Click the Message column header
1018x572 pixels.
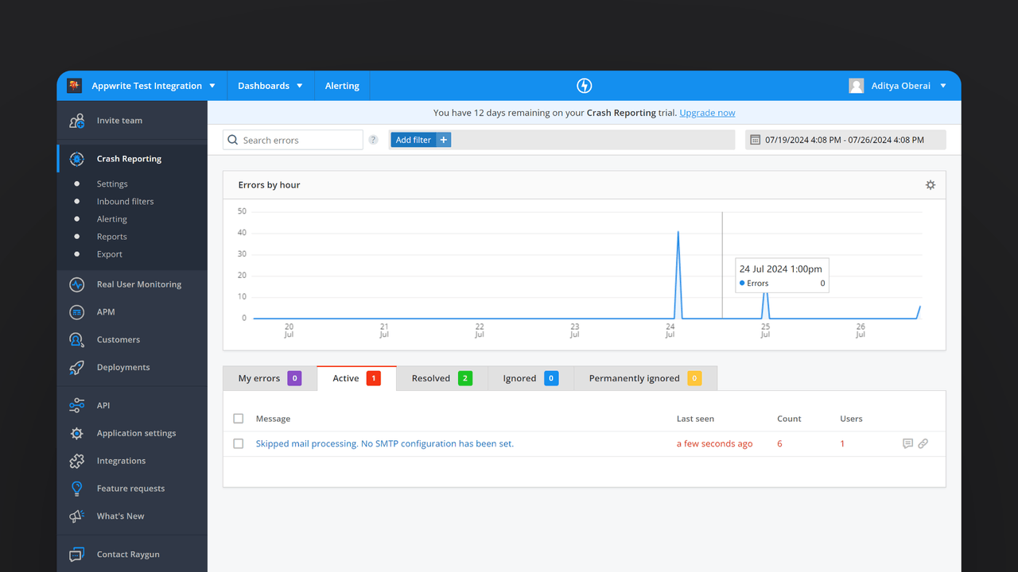click(x=273, y=419)
